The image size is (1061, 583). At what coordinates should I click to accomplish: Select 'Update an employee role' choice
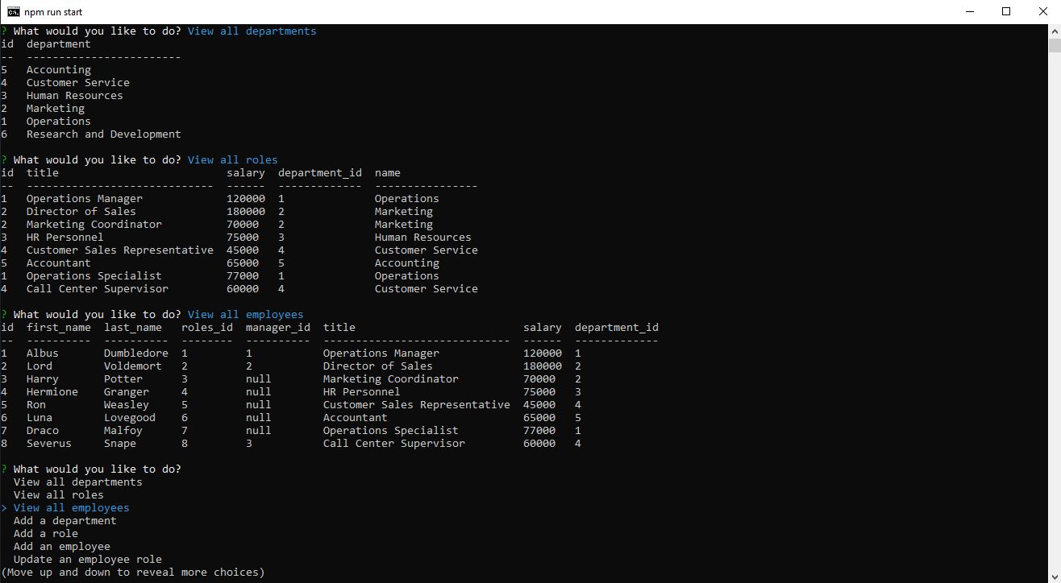[x=87, y=560]
